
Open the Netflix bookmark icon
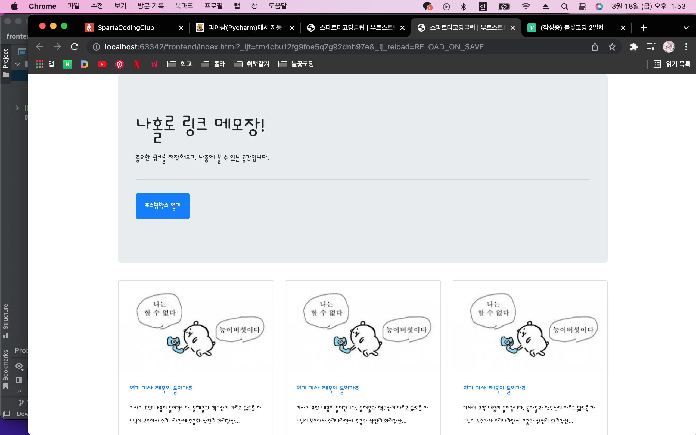[137, 64]
